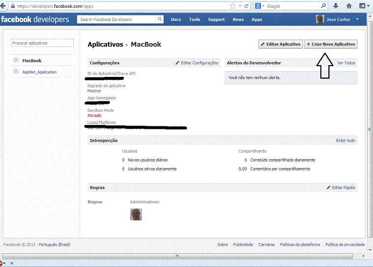Click the Jose Carlos account name

(338, 20)
